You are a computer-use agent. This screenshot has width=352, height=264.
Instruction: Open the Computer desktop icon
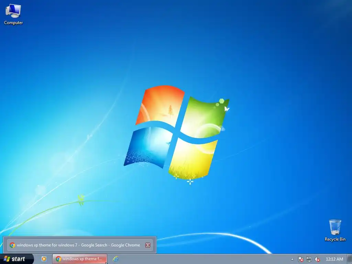[x=13, y=14]
